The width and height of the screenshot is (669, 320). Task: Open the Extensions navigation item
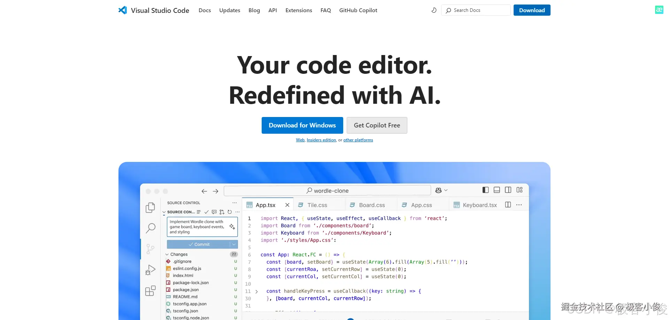[x=299, y=10]
